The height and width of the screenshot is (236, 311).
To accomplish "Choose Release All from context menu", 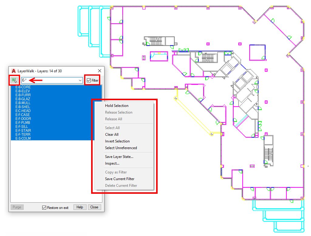I will coord(114,119).
